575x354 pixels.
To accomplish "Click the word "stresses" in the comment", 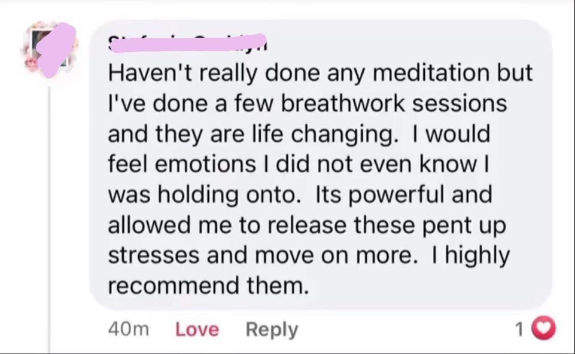I will (153, 256).
